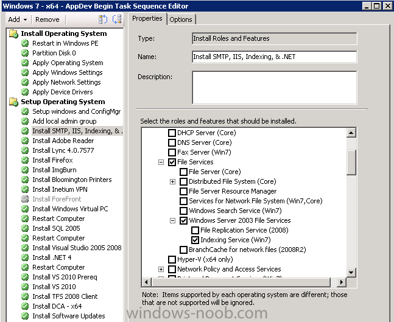The height and width of the screenshot is (322, 394).
Task: Tick Network Policy and Access Services checkbox
Action: [172, 269]
